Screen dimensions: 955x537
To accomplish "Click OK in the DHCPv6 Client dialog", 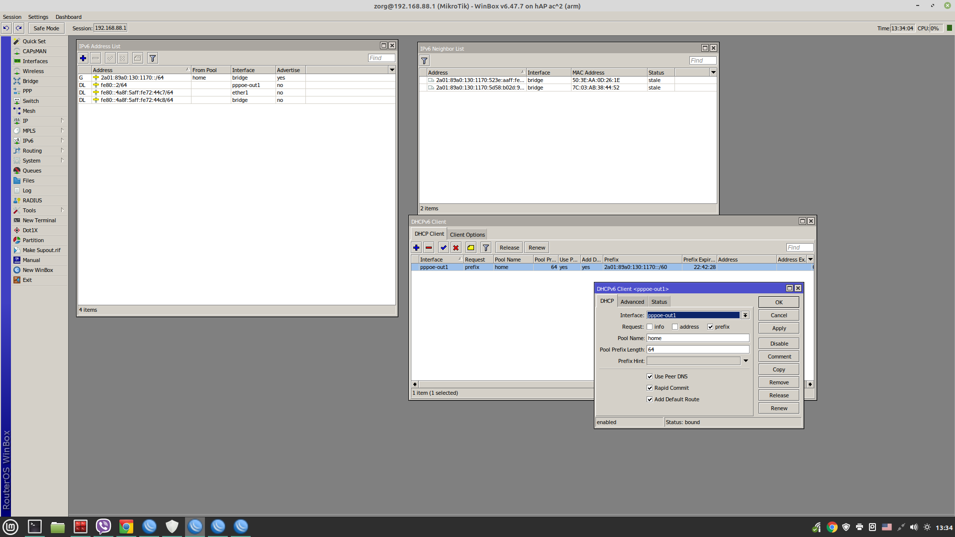I will click(779, 302).
